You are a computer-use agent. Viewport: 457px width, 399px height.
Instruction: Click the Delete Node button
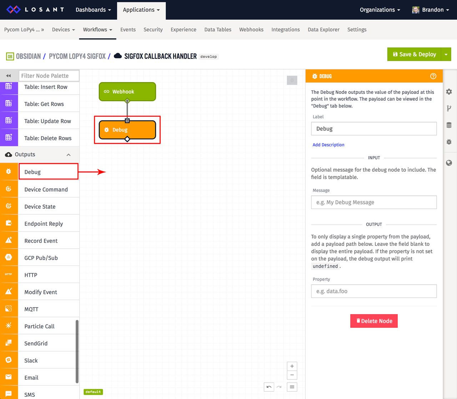[x=374, y=321]
